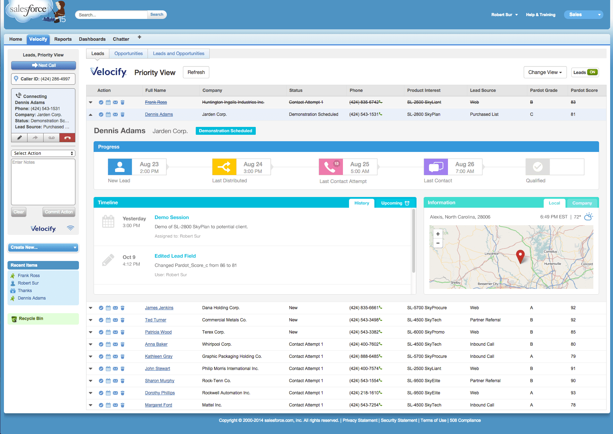Open the Select Action dropdown

click(x=43, y=153)
